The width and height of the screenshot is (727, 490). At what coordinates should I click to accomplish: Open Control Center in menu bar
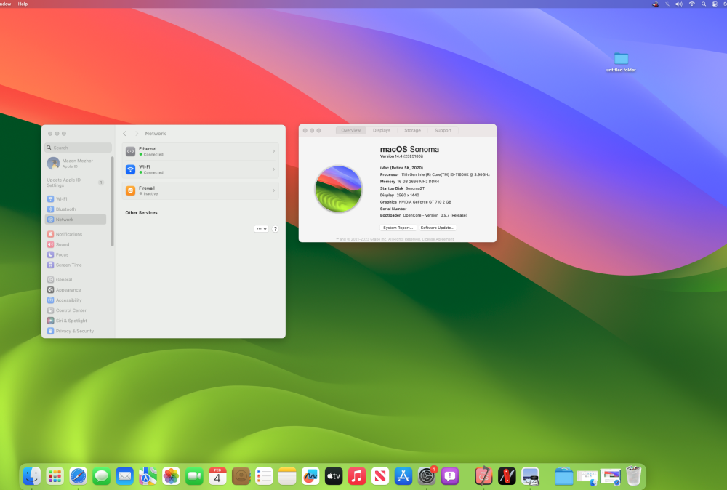(x=715, y=4)
